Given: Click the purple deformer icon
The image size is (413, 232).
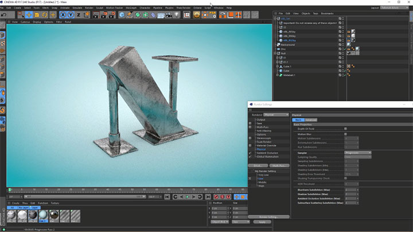Looking at the screenshot, I should click(x=153, y=15).
